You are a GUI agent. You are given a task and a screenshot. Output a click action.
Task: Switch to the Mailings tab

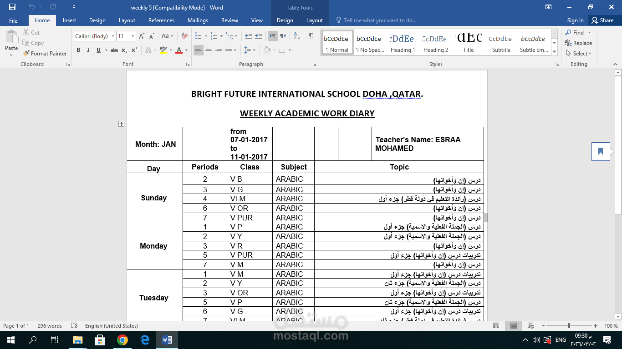[x=198, y=20]
